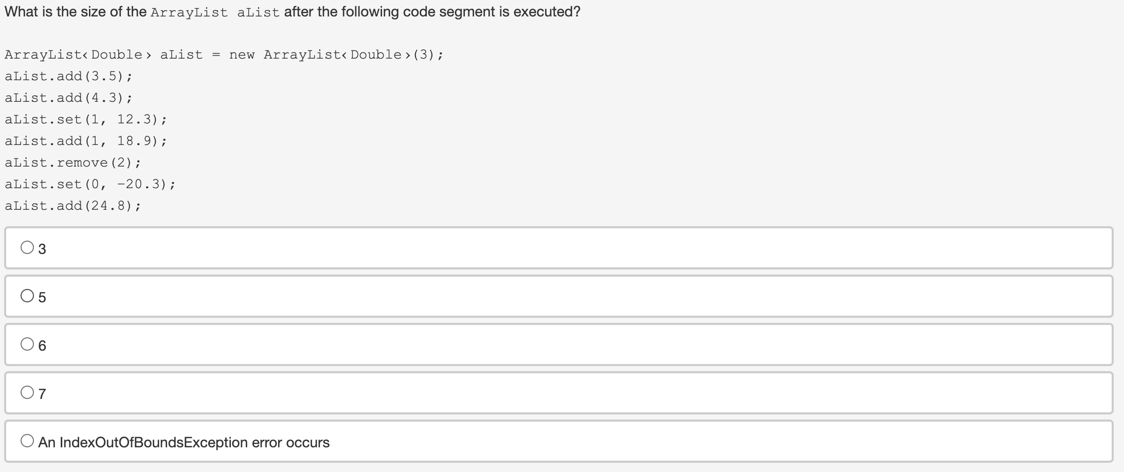The image size is (1124, 472).
Task: Click the aList.add(3.5) code line
Action: point(68,76)
